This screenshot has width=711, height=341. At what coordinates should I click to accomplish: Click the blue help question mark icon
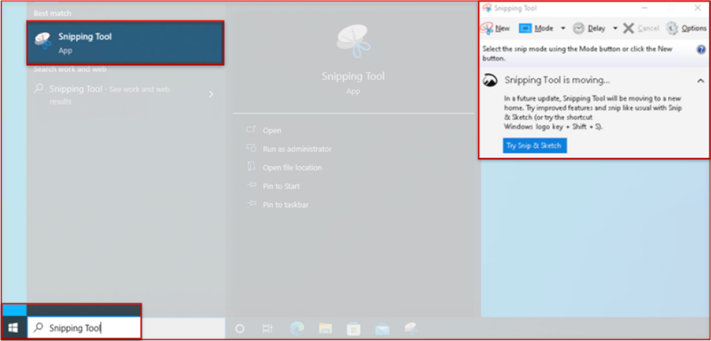point(701,50)
